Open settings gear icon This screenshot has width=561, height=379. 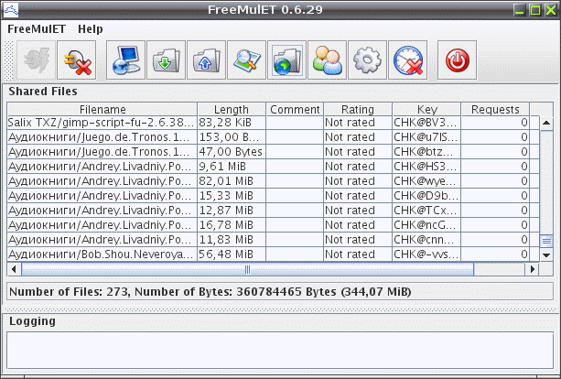[367, 60]
